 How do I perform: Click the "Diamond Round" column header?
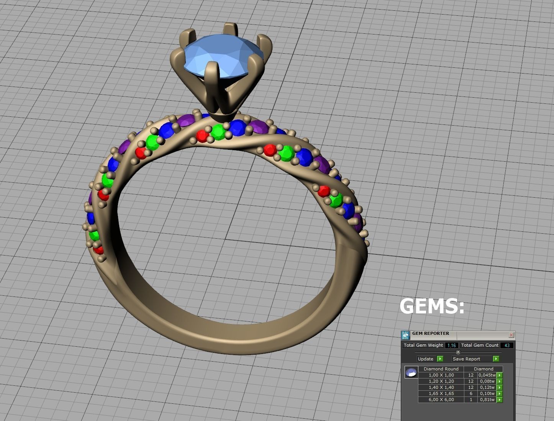point(441,369)
